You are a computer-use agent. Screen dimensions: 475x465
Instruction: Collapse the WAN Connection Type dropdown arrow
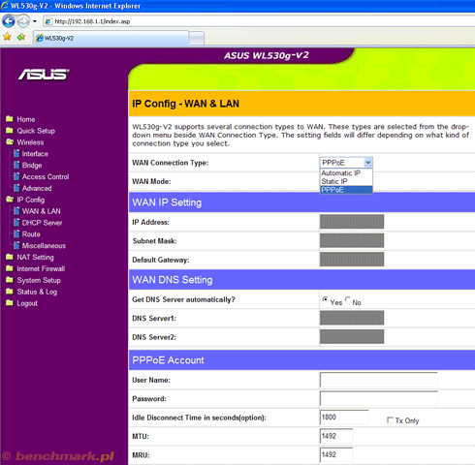pyautogui.click(x=367, y=163)
